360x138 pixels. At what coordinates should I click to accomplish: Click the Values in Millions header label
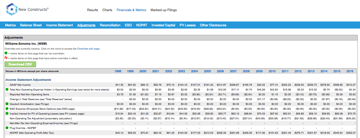(32, 71)
